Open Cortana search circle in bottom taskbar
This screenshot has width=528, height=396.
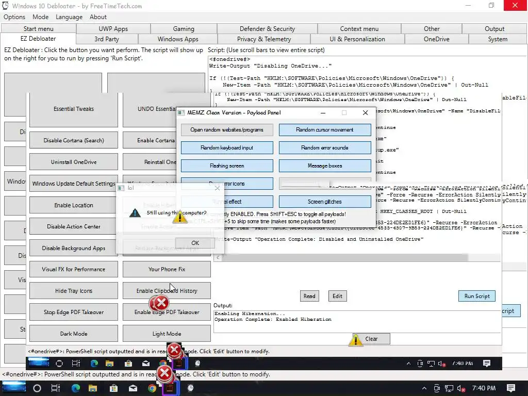click(x=37, y=388)
